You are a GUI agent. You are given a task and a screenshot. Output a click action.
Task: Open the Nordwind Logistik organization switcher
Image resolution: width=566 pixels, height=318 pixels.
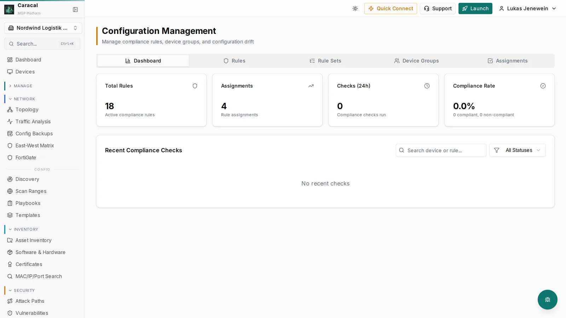[43, 28]
